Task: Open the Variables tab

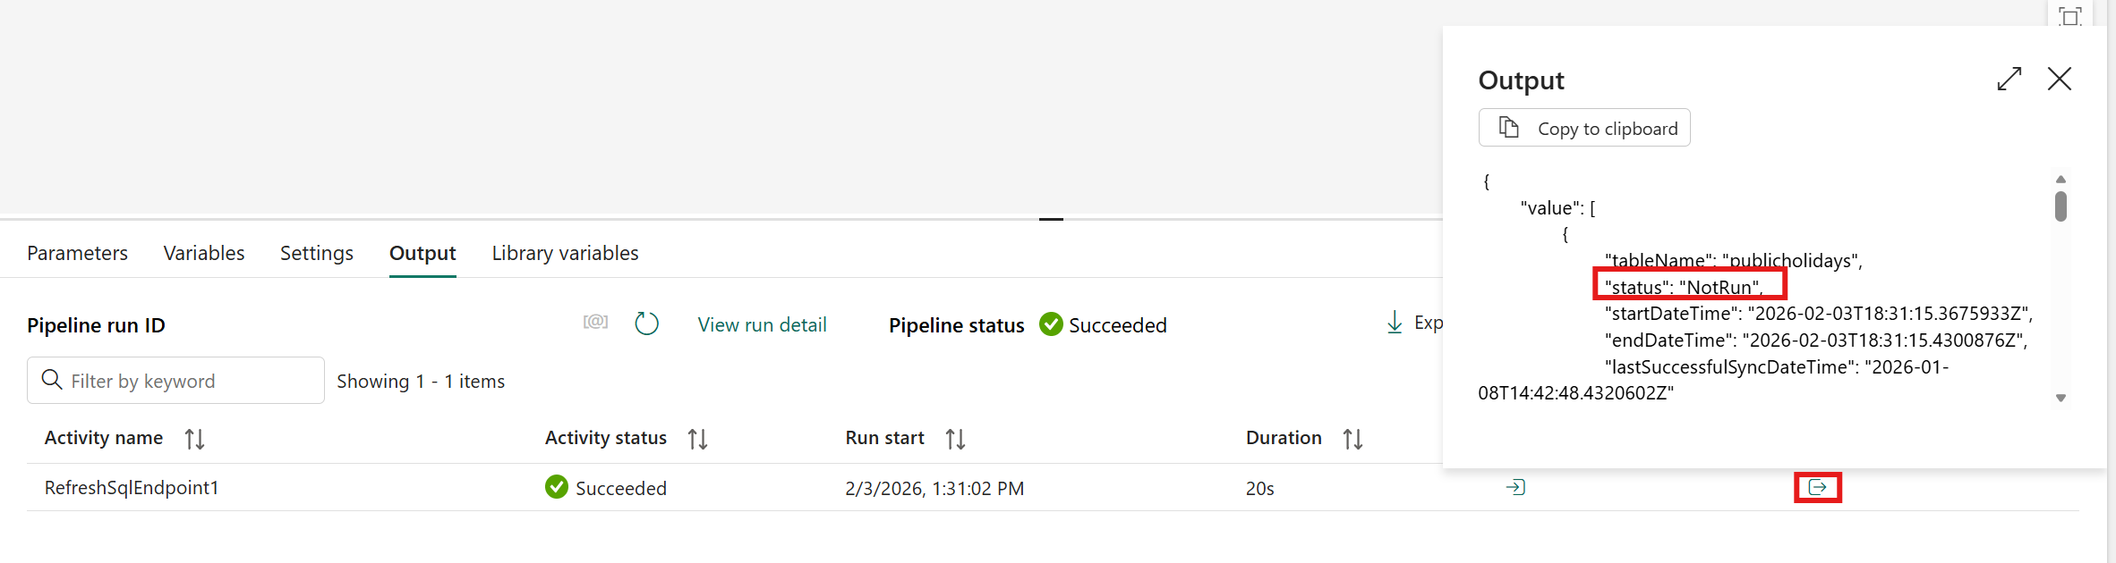Action: (204, 253)
